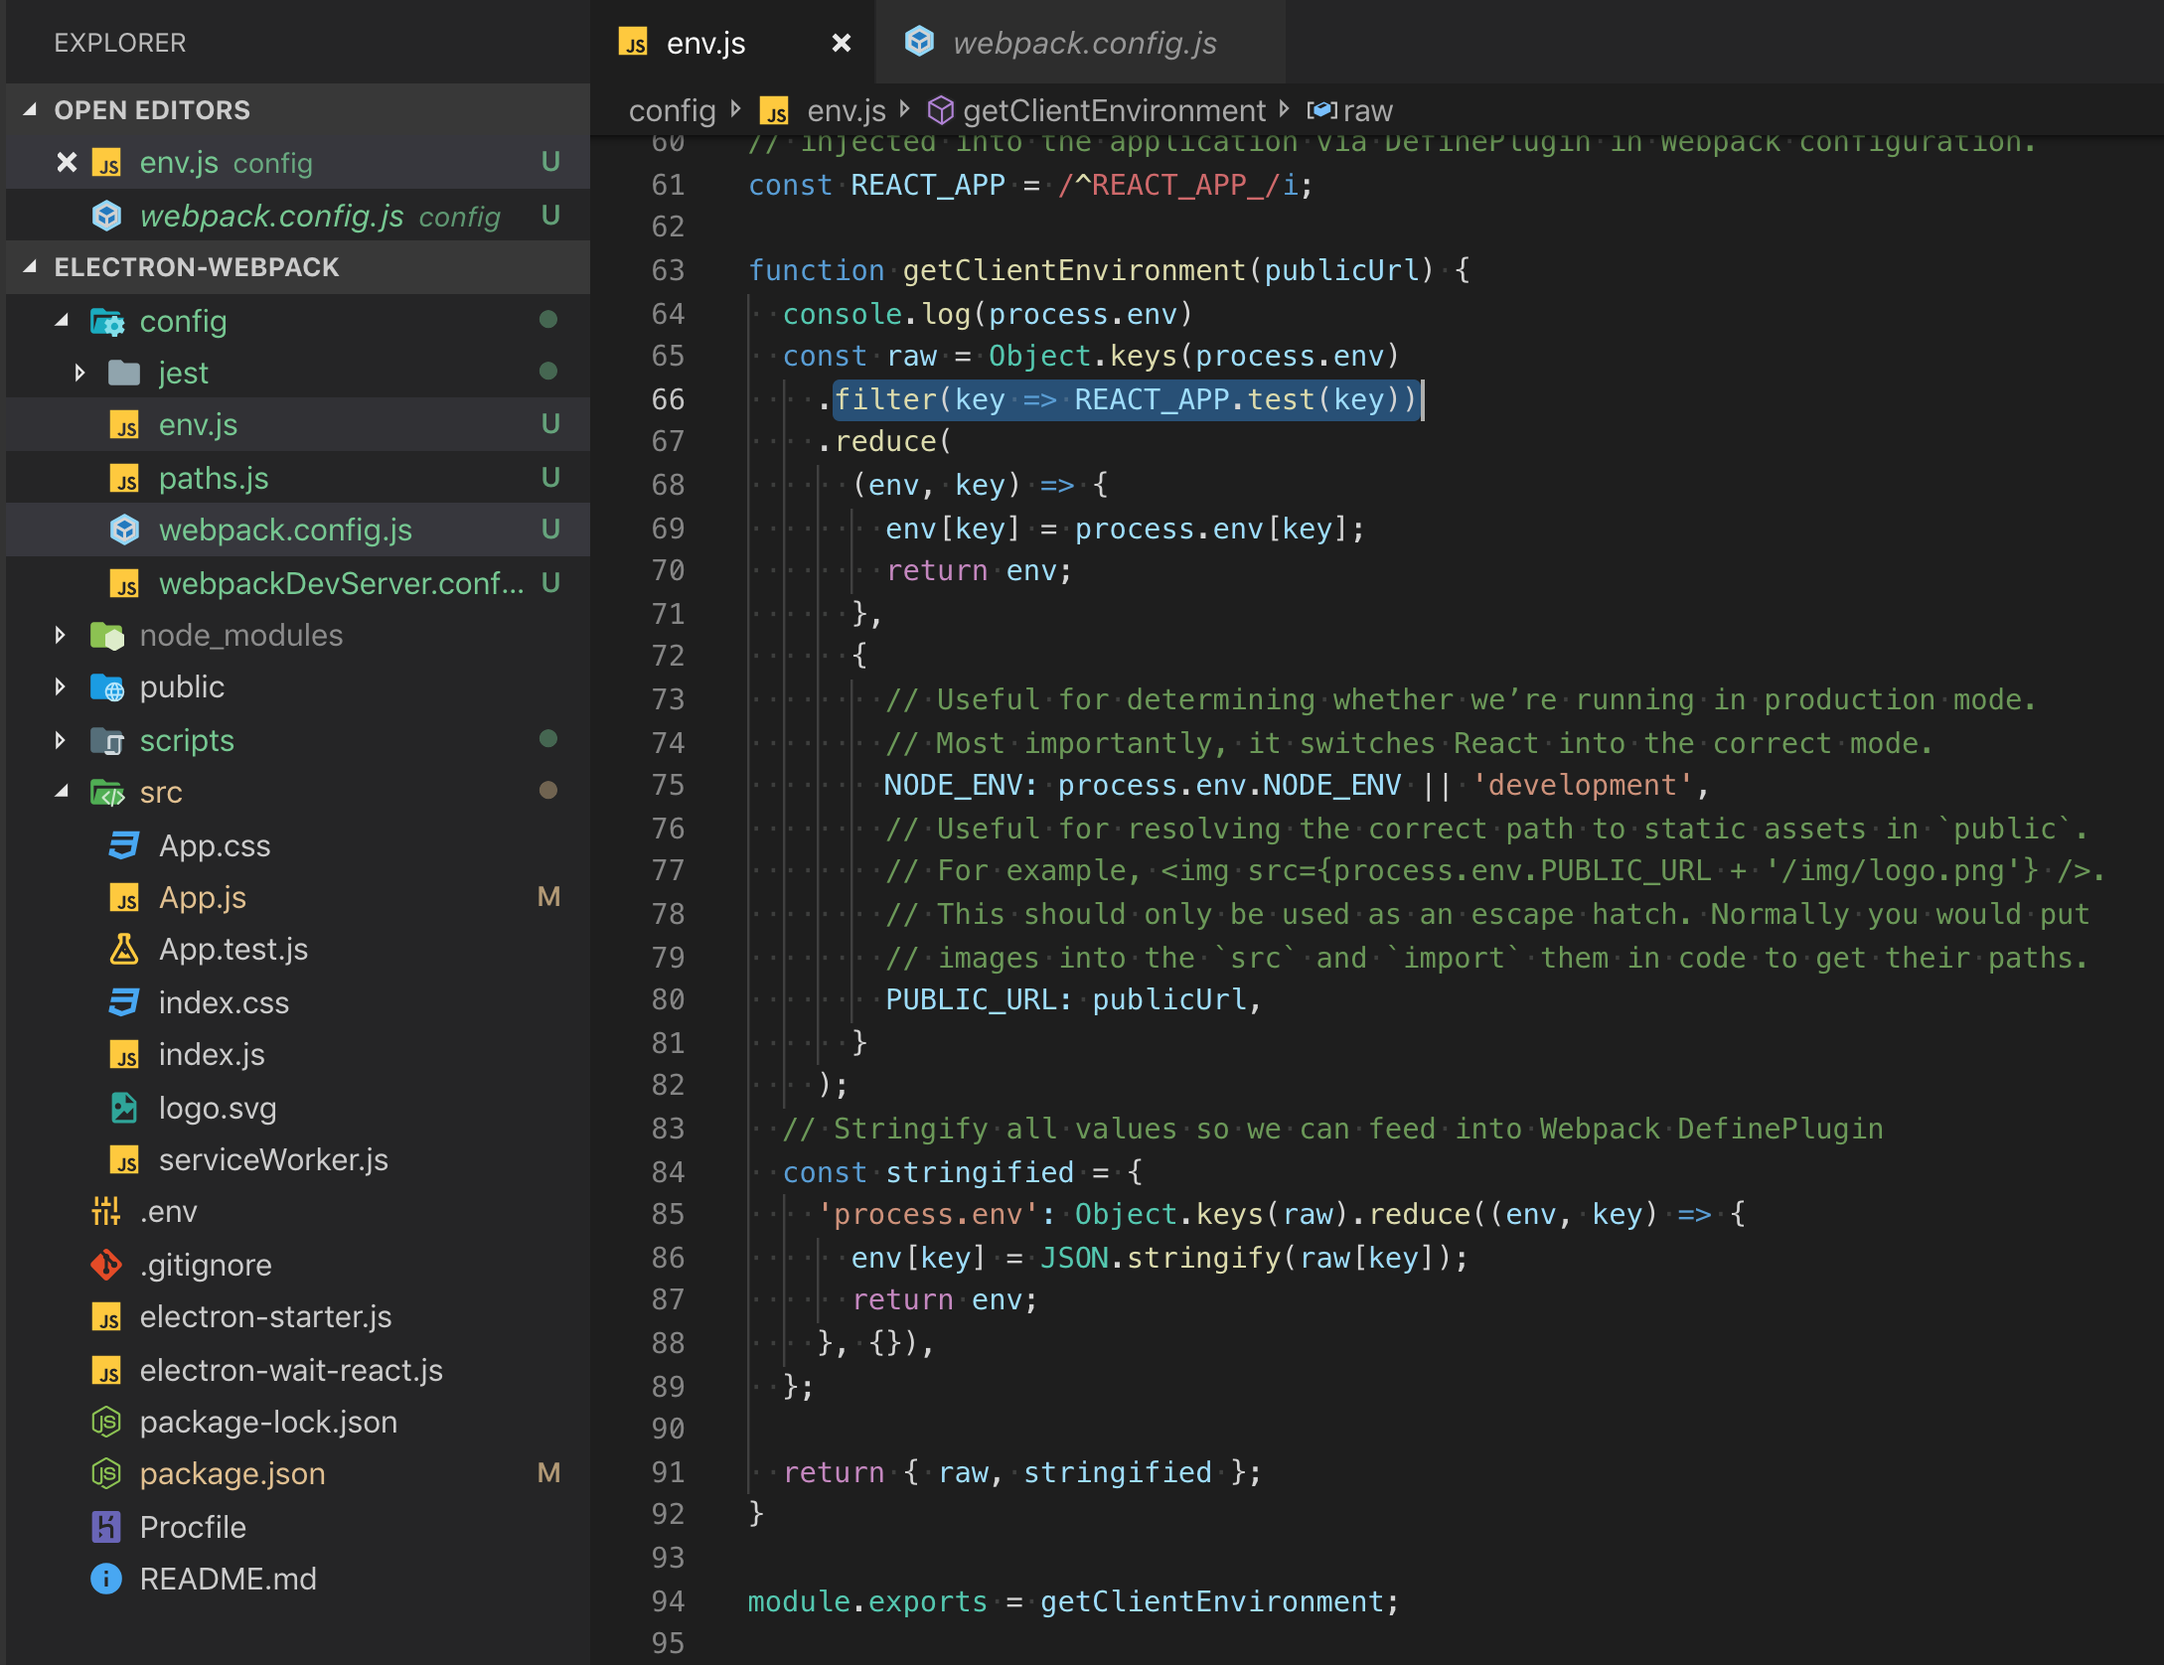Open env.js from Open Editors list
Image resolution: width=2164 pixels, height=1665 pixels.
[298, 162]
